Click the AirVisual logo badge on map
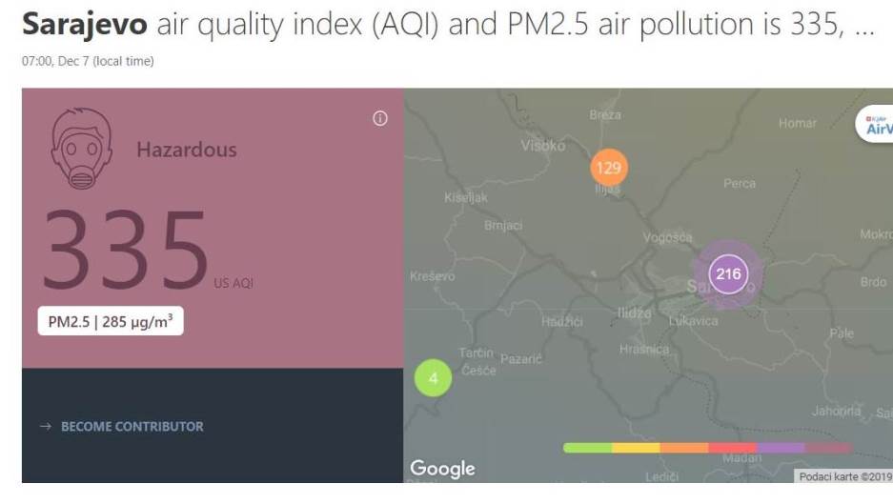 click(875, 125)
